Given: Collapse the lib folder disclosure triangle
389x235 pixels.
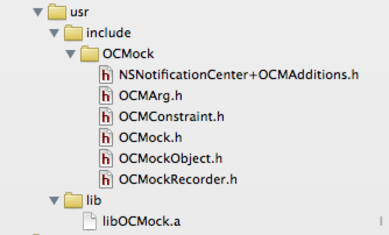Looking at the screenshot, I should (54, 200).
